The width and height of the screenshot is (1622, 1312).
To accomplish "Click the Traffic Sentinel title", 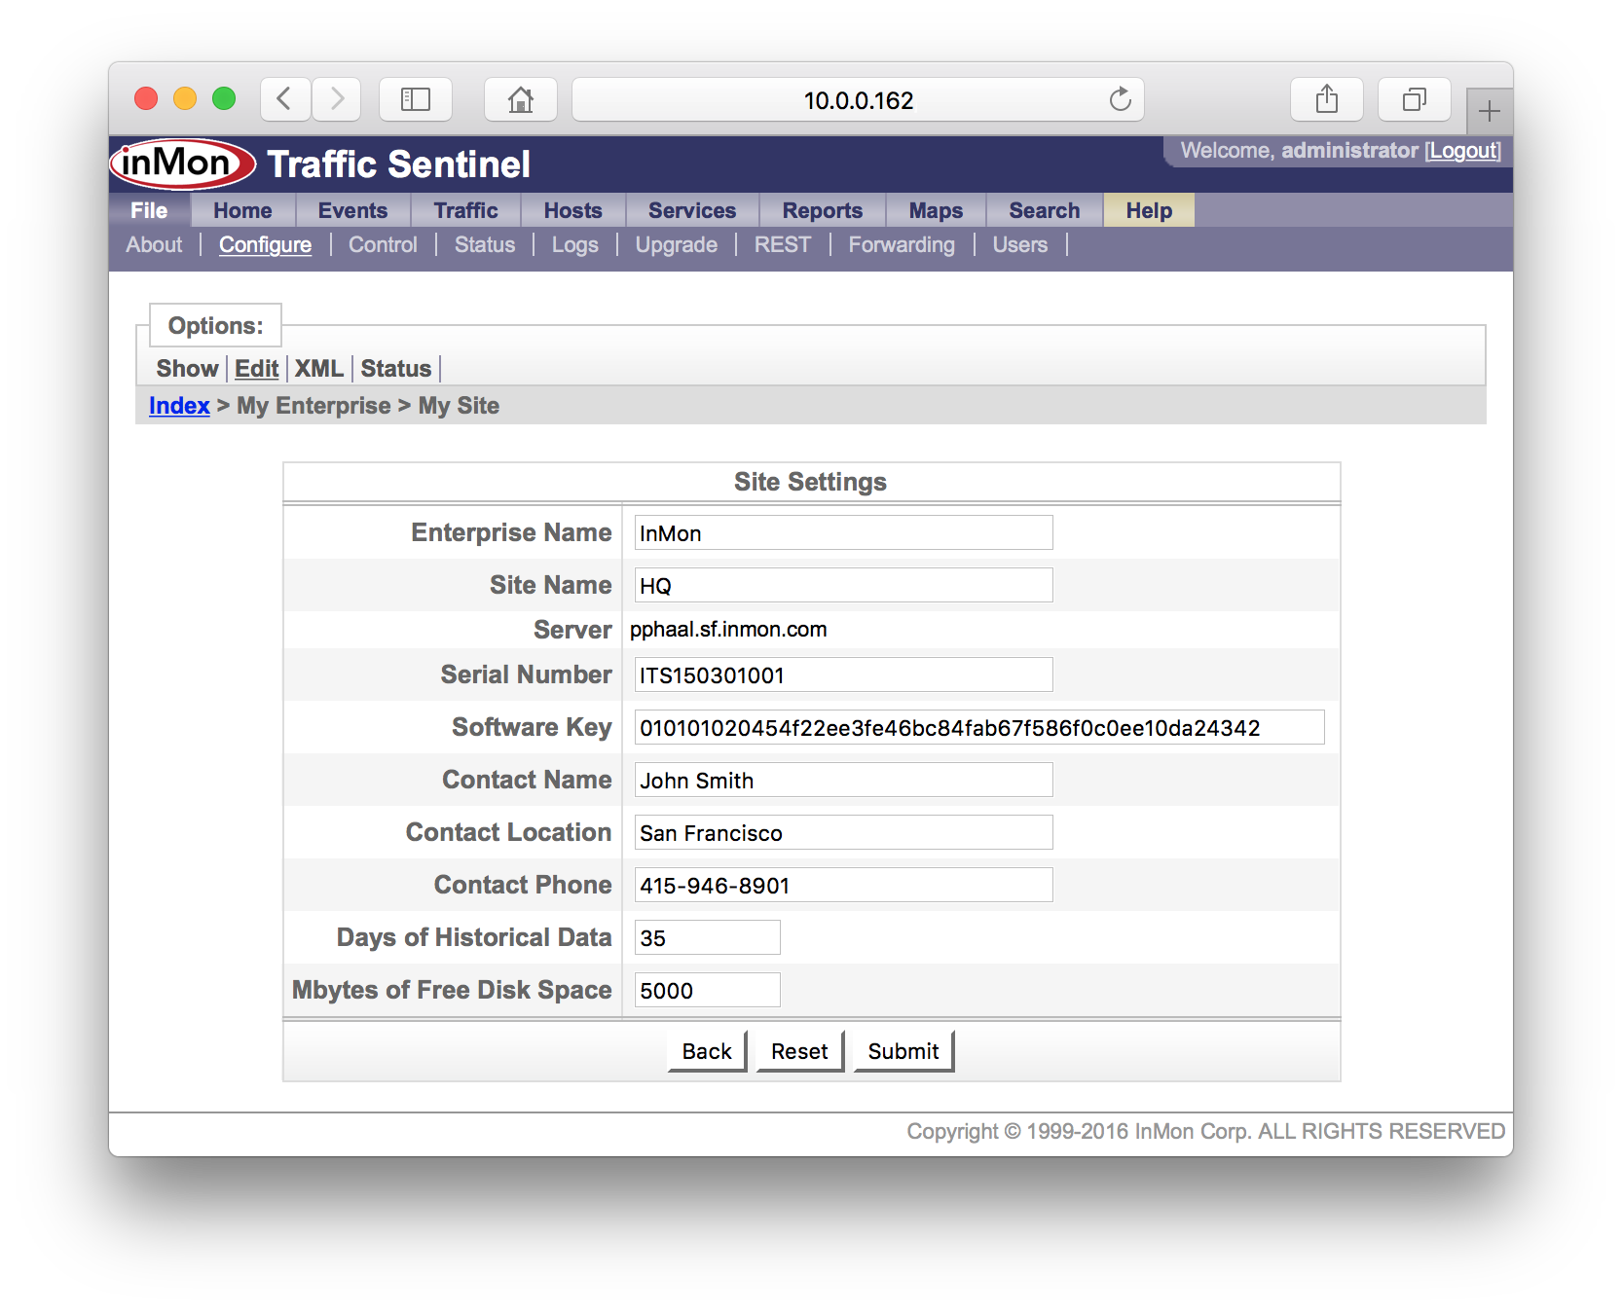I will pyautogui.click(x=398, y=164).
